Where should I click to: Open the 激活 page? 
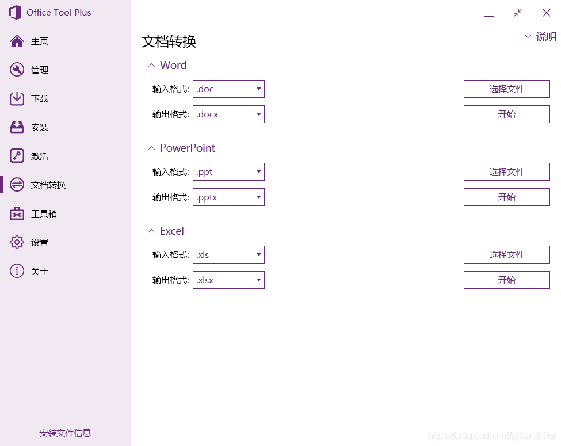coord(40,157)
